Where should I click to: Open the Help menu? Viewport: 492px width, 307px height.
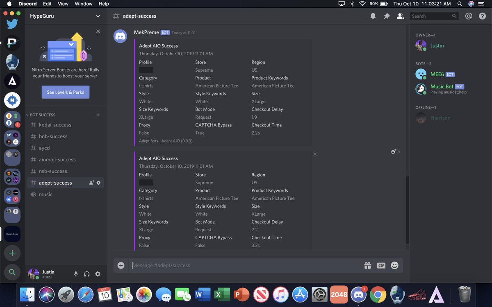point(104,4)
